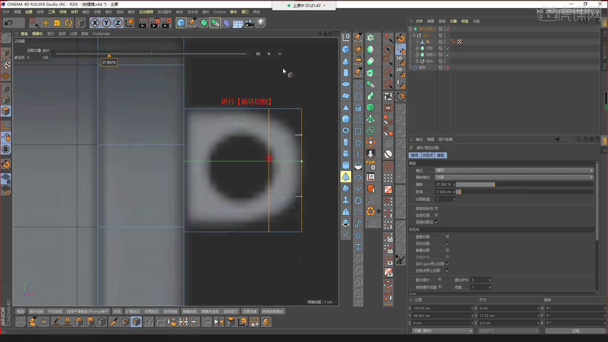Screen dimensions: 608x342
Task: Open Render Settings gear clapperboard
Action: [x=167, y=23]
